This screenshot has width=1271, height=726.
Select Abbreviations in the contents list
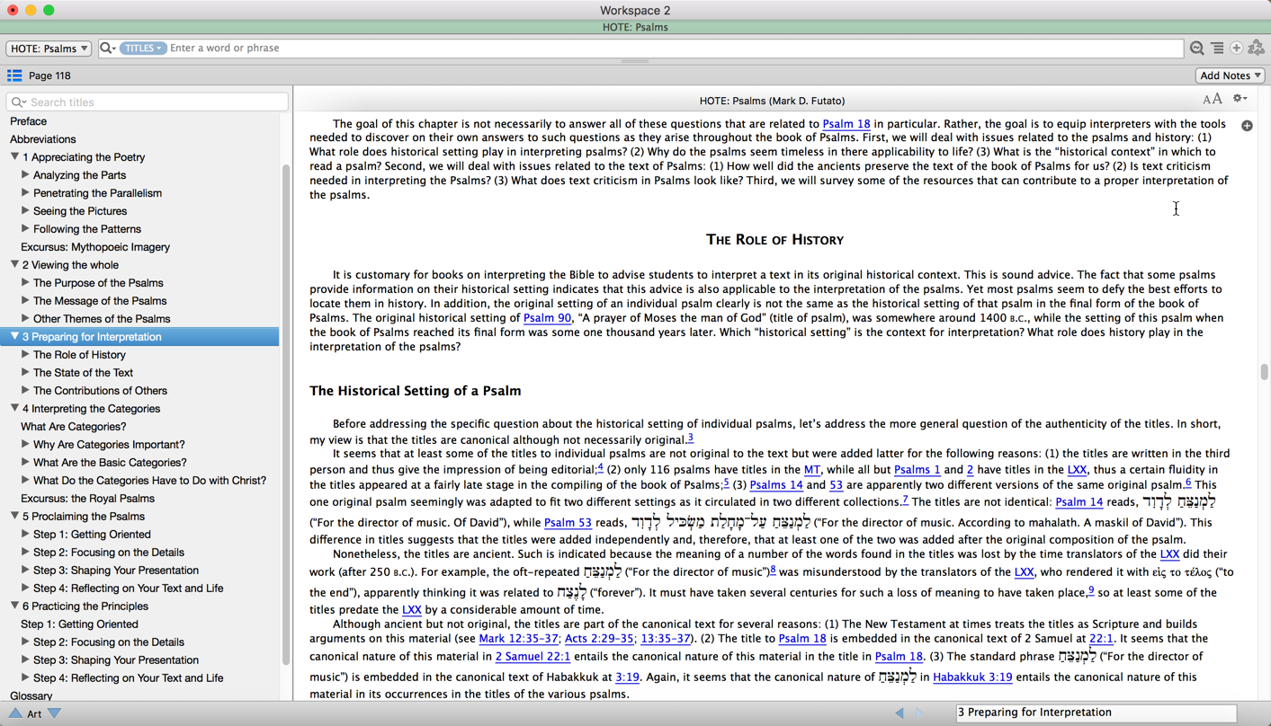point(42,139)
